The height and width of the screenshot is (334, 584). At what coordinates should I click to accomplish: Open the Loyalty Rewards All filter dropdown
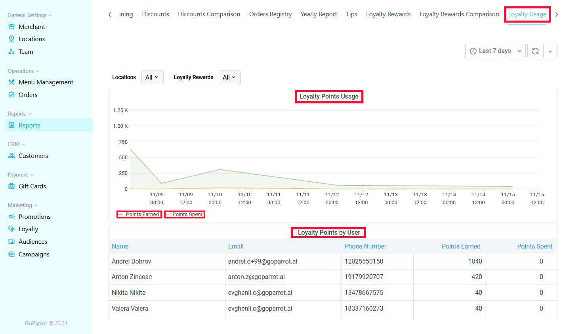[229, 77]
